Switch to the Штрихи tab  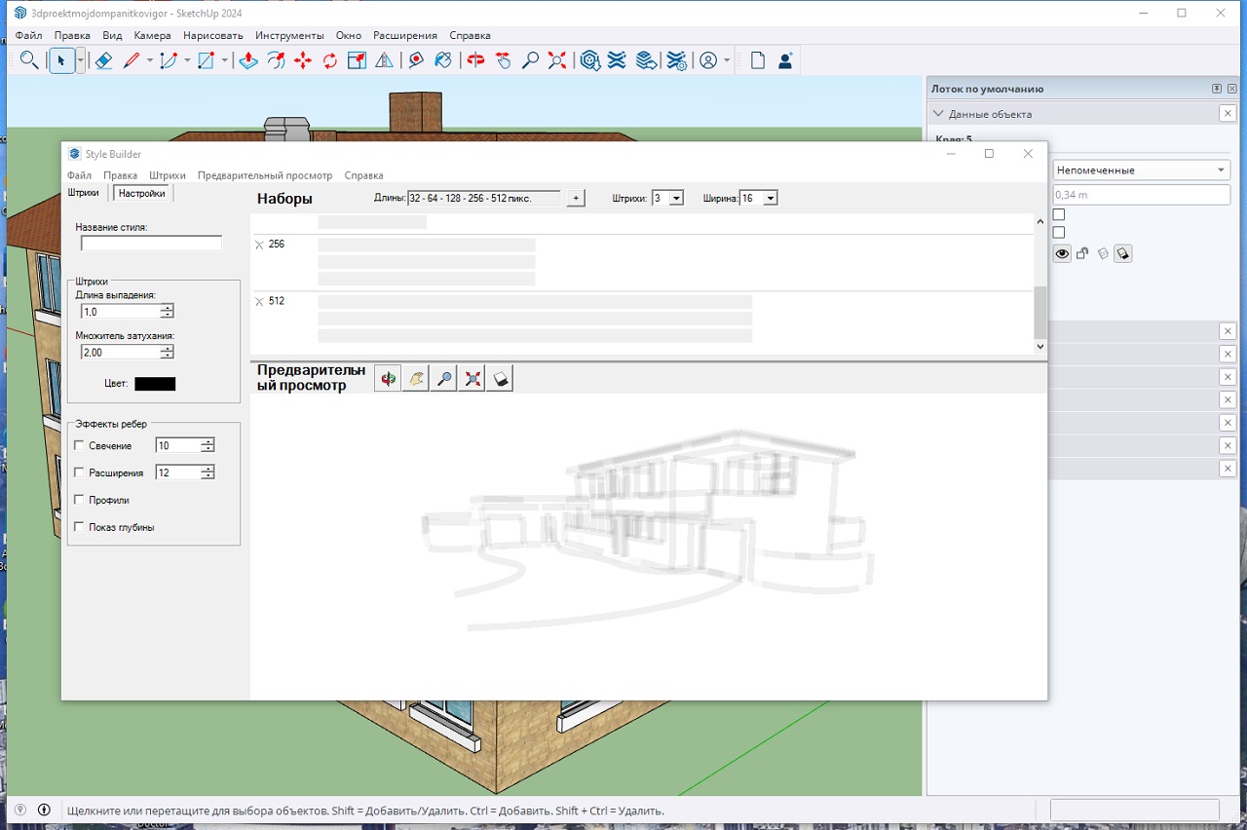click(x=84, y=193)
